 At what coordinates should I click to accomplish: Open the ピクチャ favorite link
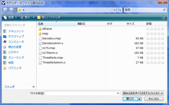tap(13, 52)
